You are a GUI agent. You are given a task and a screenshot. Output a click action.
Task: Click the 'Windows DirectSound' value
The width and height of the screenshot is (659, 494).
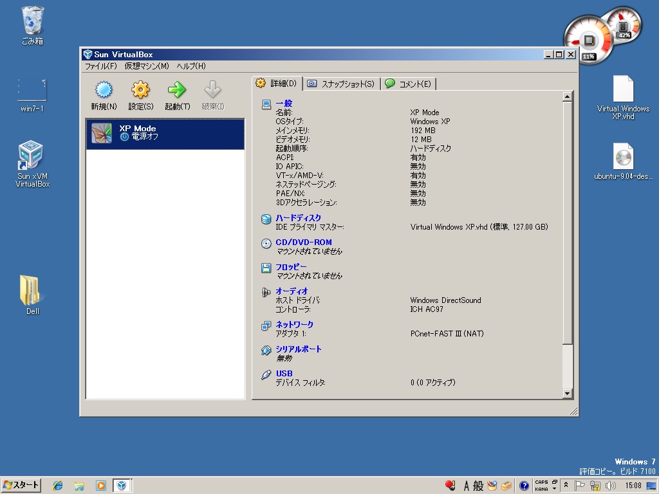coord(445,300)
